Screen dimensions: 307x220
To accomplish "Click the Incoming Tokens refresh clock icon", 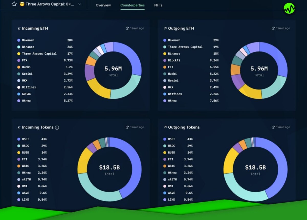I will click(x=127, y=127).
